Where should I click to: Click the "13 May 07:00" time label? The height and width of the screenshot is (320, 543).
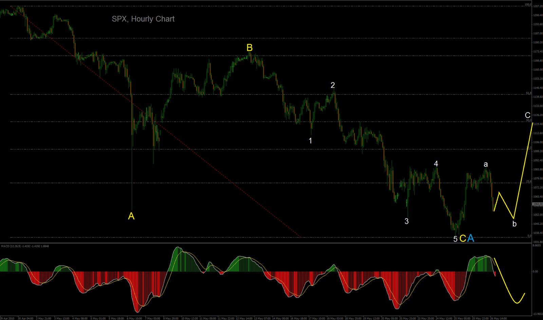point(262,318)
